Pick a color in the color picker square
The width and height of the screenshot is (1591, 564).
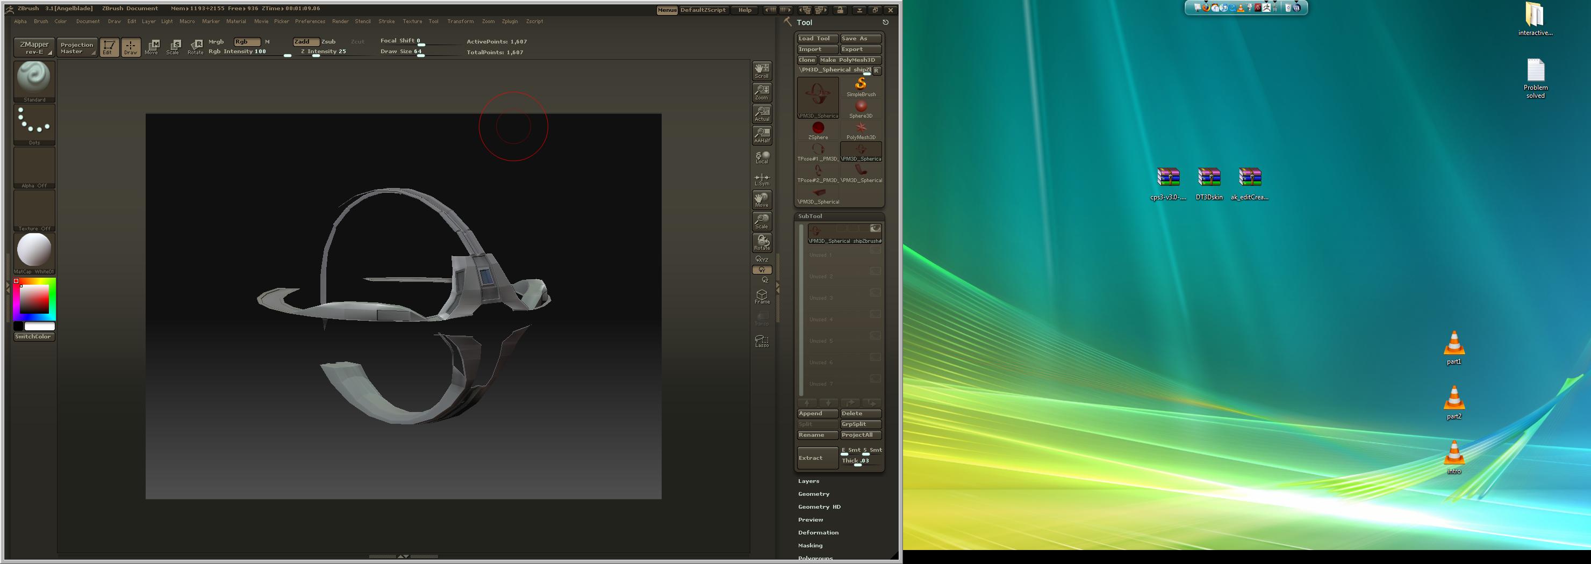pos(34,299)
